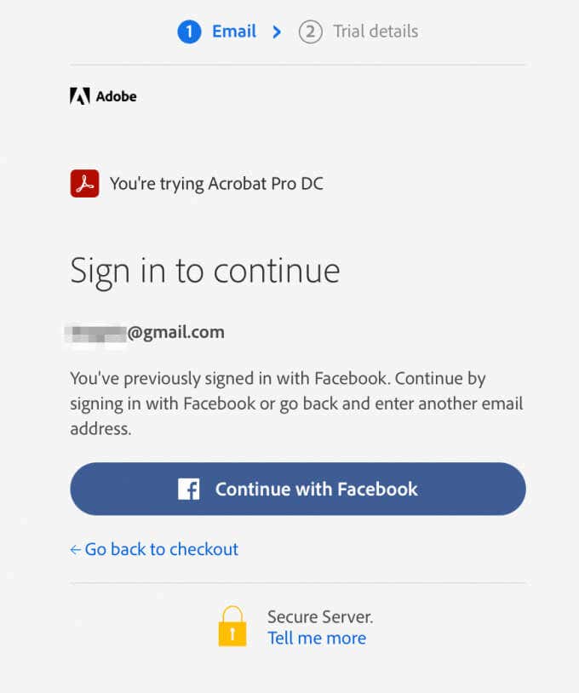Image resolution: width=579 pixels, height=693 pixels.
Task: Click the chevron arrow between the steps
Action: pos(277,32)
